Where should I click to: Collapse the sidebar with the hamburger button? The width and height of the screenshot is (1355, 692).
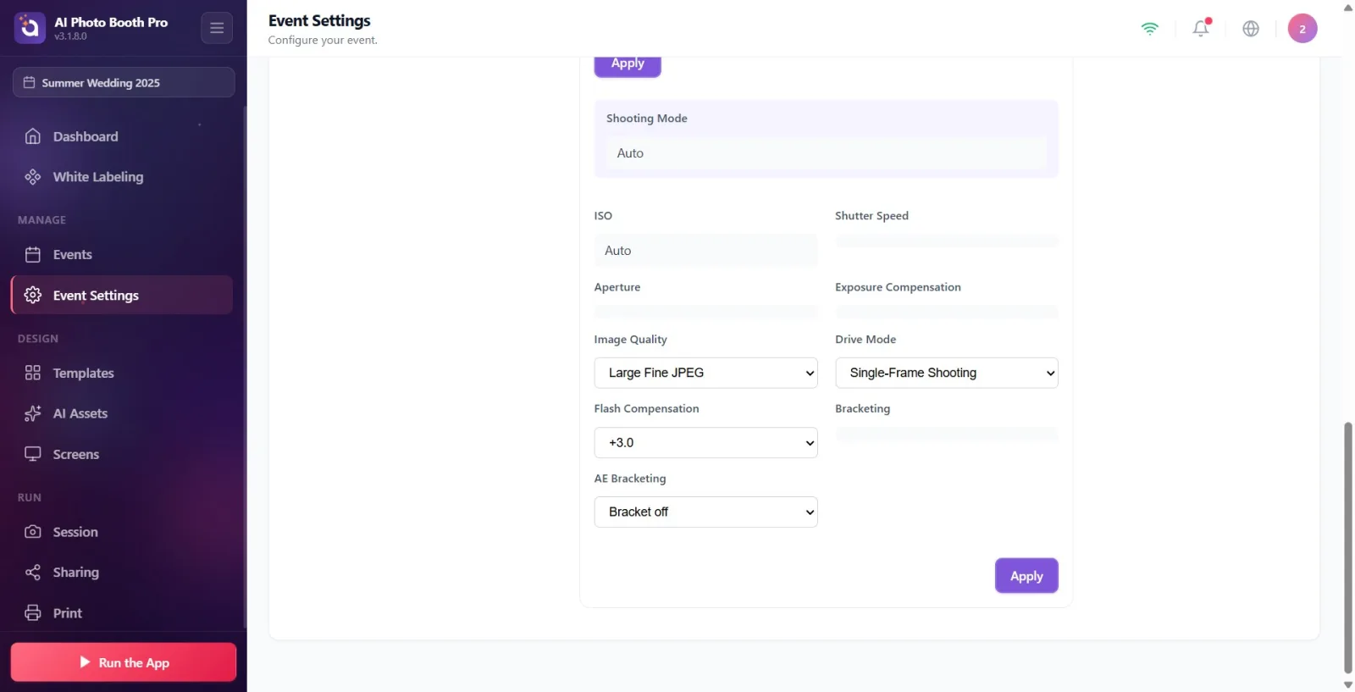(217, 28)
